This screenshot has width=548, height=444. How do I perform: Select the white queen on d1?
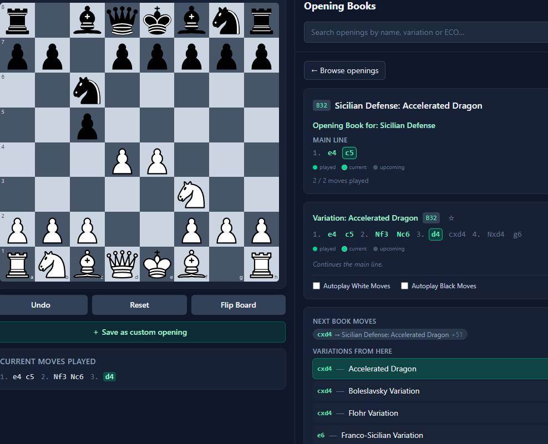(x=122, y=264)
